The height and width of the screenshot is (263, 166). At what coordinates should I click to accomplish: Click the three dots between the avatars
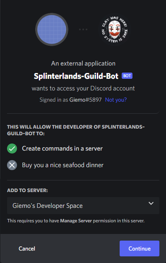tap(83, 29)
